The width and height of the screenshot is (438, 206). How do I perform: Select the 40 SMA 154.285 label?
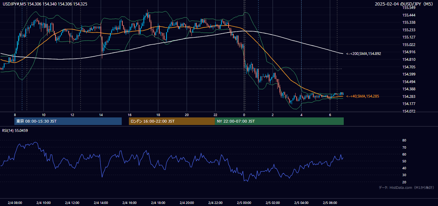click(363, 96)
